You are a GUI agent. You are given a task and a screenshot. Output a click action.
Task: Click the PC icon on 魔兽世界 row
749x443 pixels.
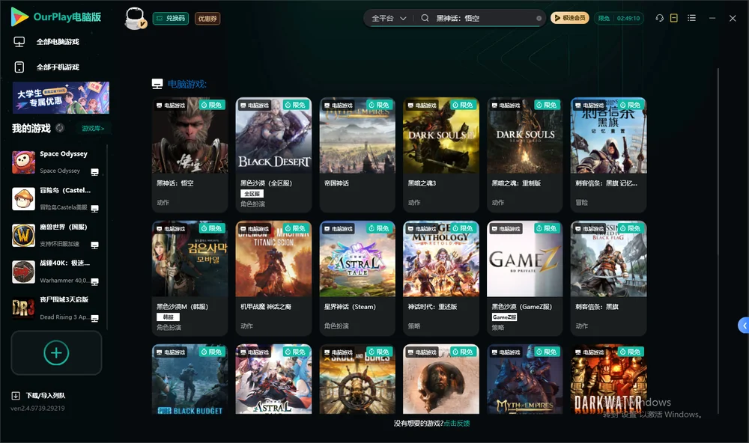pyautogui.click(x=94, y=245)
